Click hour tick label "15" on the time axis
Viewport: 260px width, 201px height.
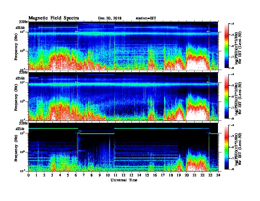[147, 175]
